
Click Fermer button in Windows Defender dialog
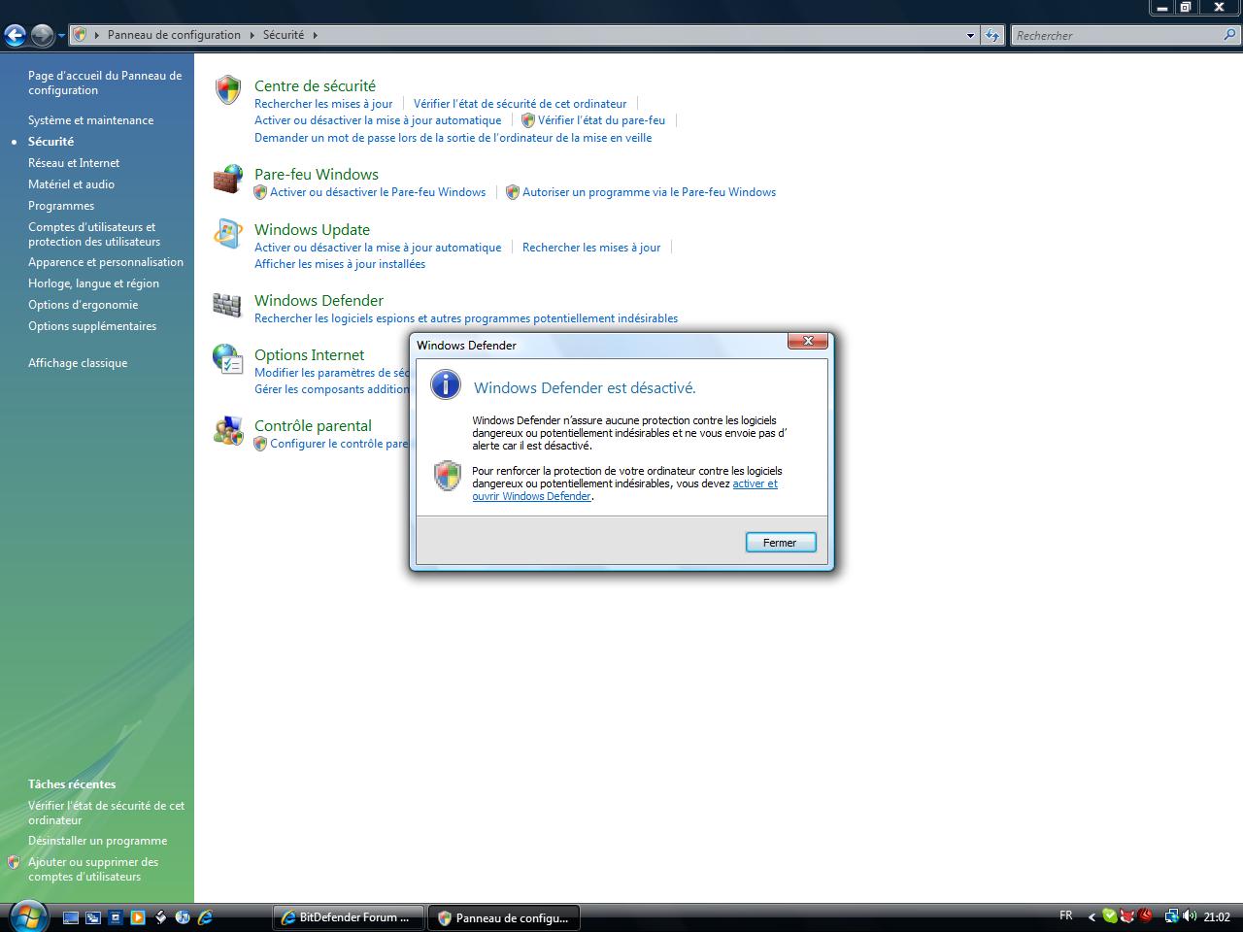coord(780,543)
